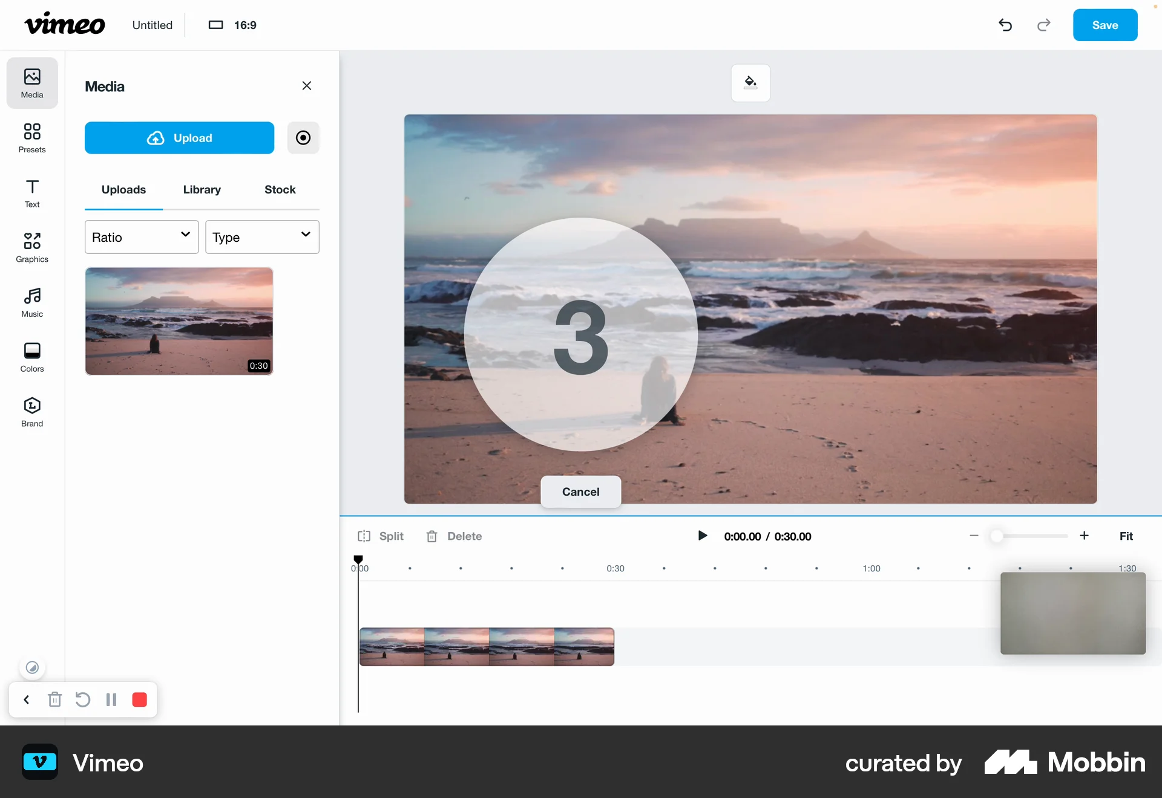Undo the last action

(x=1005, y=25)
